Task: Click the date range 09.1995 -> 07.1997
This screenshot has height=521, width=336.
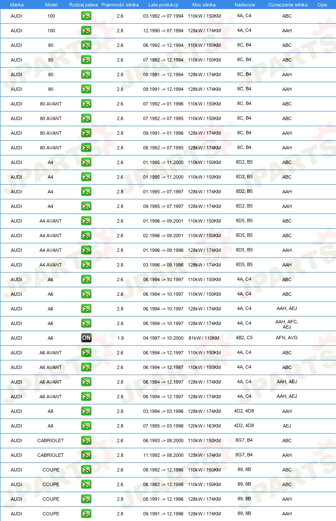Action: tap(163, 206)
